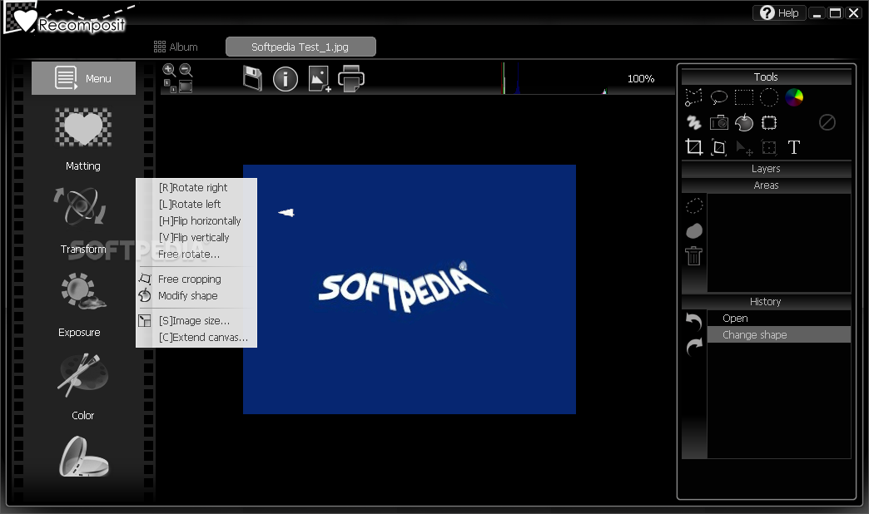This screenshot has width=869, height=514.
Task: Choose [C]Extend canvas...
Action: click(x=196, y=338)
